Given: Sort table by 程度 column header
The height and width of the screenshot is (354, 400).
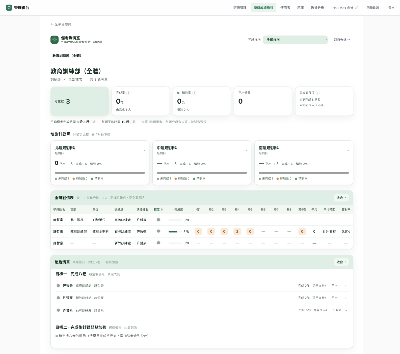Looking at the screenshot, I should tap(158, 210).
